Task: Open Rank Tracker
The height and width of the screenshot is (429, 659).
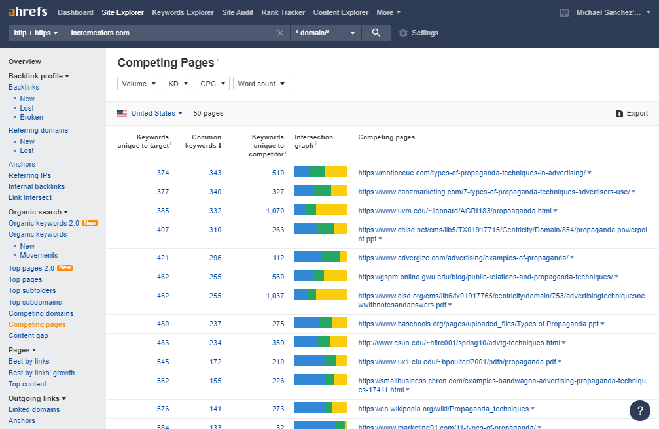Action: click(x=283, y=12)
